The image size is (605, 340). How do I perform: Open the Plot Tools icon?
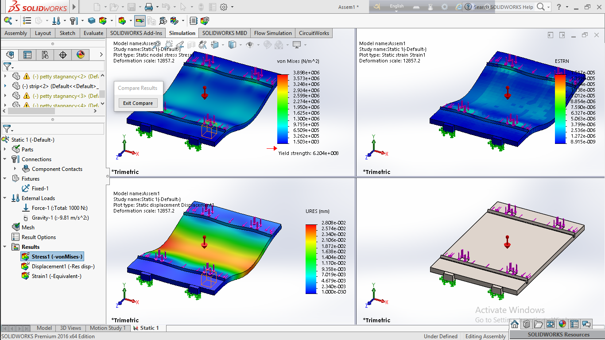[x=175, y=21]
